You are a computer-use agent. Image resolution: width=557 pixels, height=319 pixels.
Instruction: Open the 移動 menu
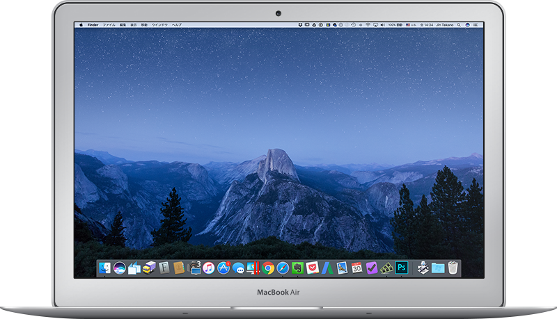pyautogui.click(x=144, y=25)
